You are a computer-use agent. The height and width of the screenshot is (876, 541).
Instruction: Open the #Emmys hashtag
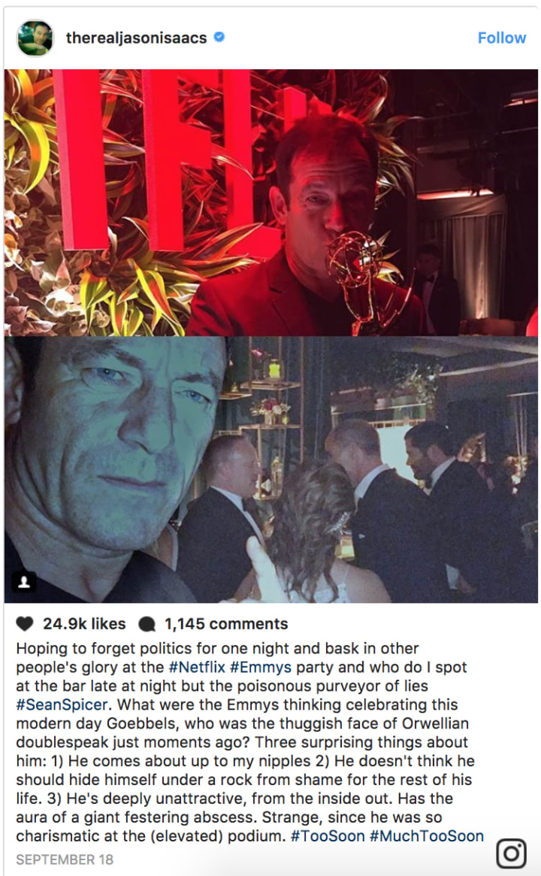coord(260,667)
